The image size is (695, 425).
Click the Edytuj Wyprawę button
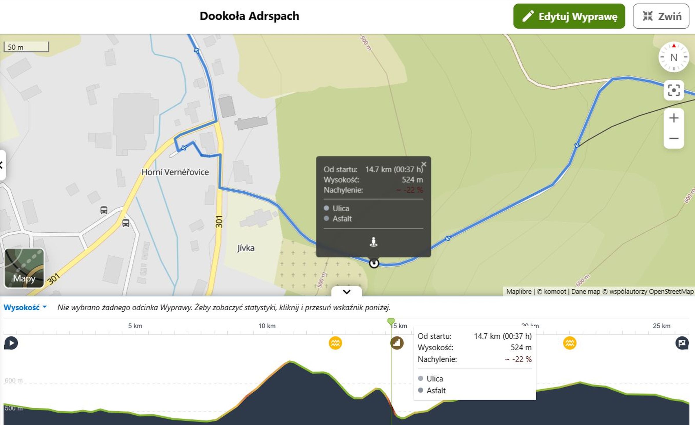coord(569,16)
